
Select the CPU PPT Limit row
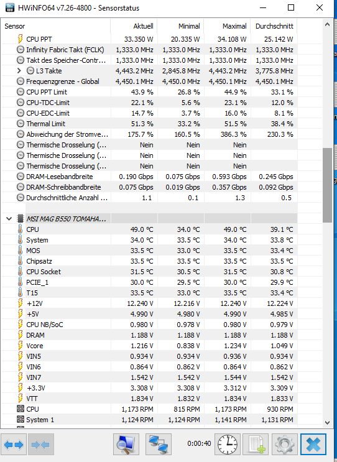coord(149,92)
